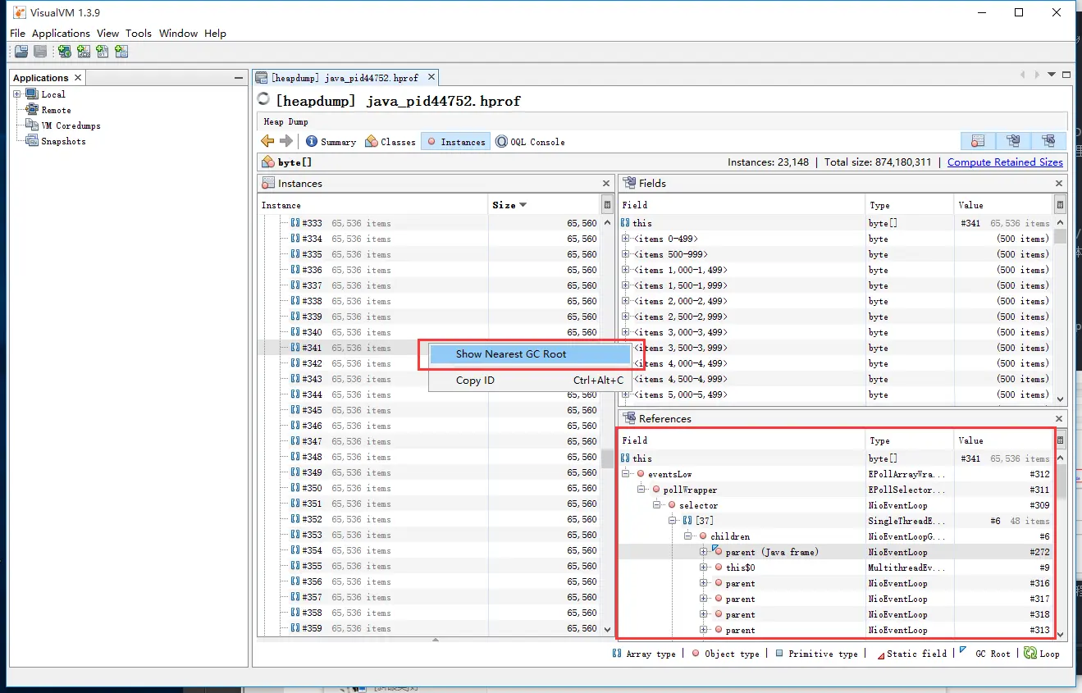
Task: Click column chooser icon in Fields table
Action: pos(1060,205)
